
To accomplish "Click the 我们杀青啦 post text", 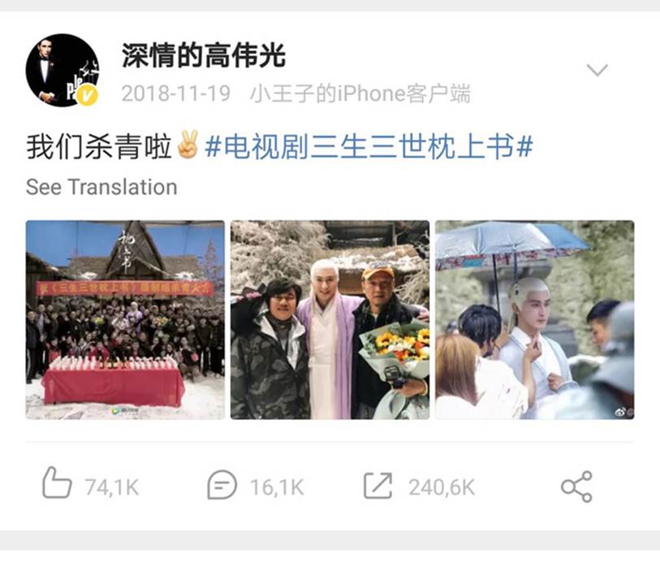I will pos(99,146).
